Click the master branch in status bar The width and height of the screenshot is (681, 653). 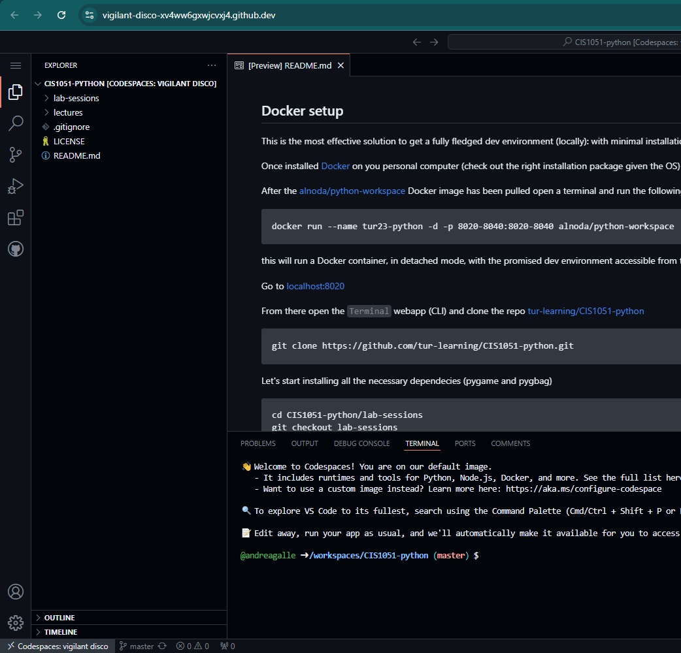coord(137,646)
